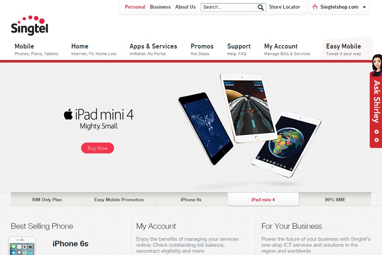Click the Singtel logo
The height and width of the screenshot is (255, 382).
click(30, 26)
